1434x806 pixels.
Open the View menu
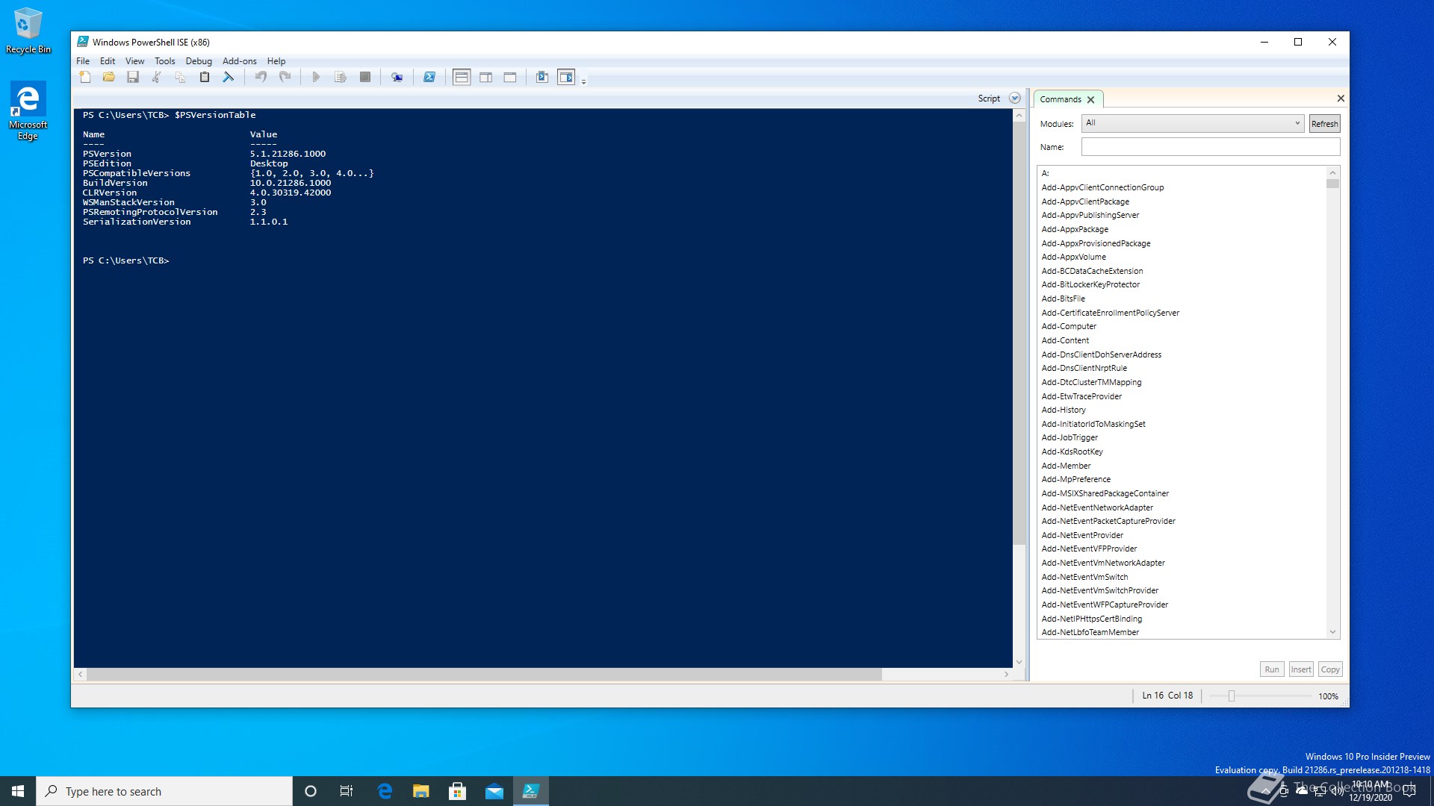point(135,61)
